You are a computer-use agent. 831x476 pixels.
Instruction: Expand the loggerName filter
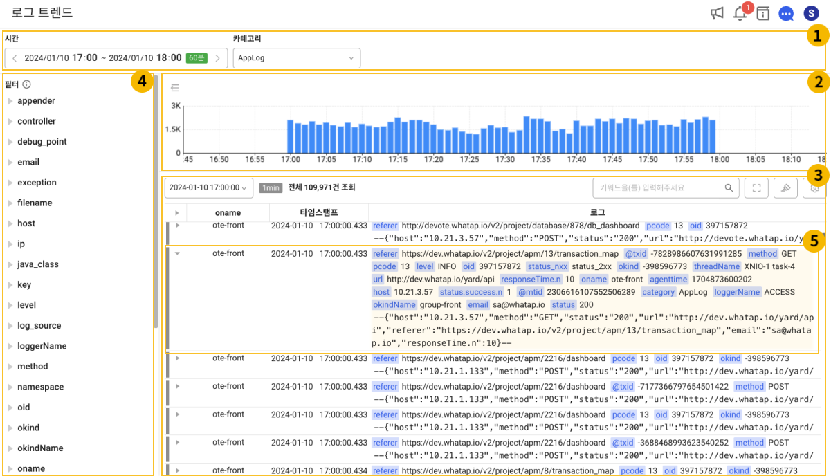[10, 346]
